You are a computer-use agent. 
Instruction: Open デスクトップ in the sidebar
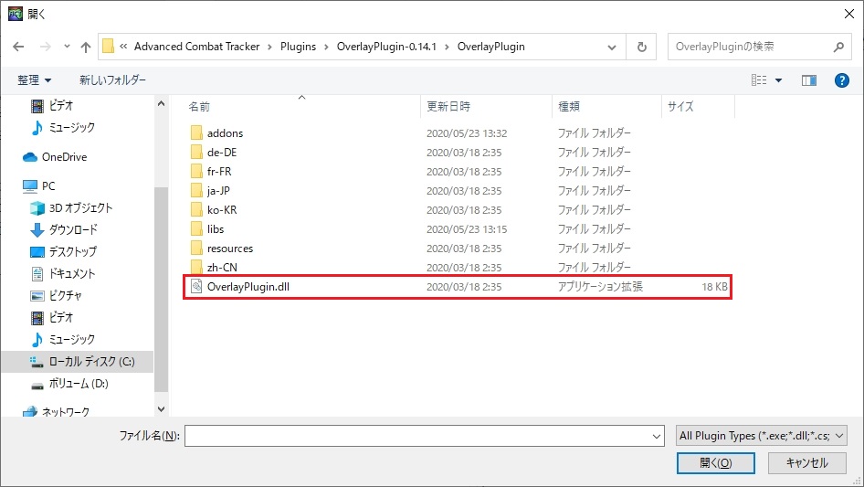click(x=63, y=251)
